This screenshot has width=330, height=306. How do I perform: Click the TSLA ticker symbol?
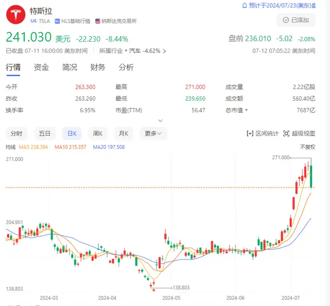point(44,21)
